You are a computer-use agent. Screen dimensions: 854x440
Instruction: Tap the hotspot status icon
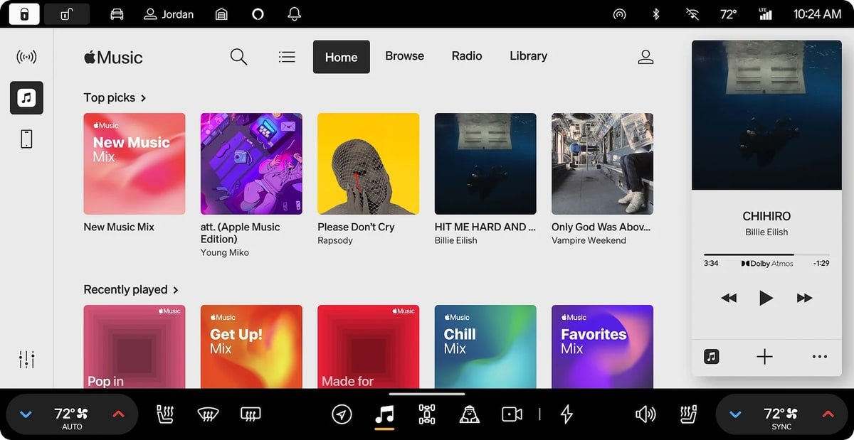619,14
